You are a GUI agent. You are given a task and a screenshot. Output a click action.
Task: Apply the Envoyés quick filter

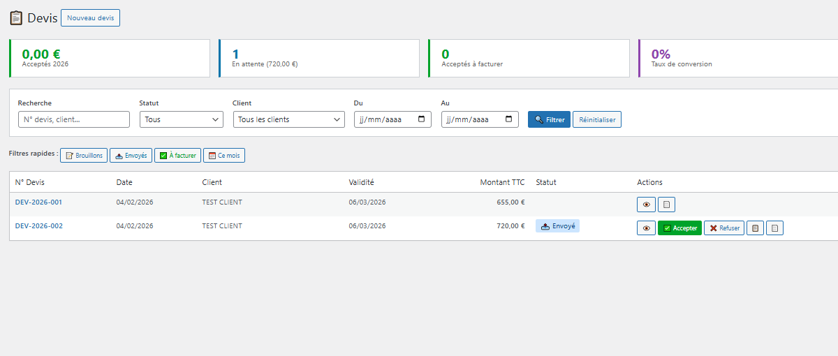click(131, 156)
